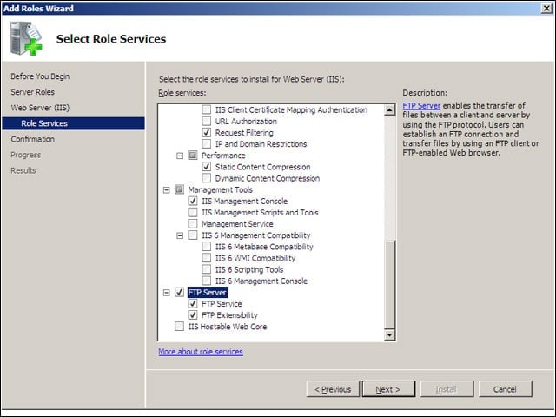Toggle the Performance group checkbox
Screen dimensions: 556x417
tap(193, 155)
